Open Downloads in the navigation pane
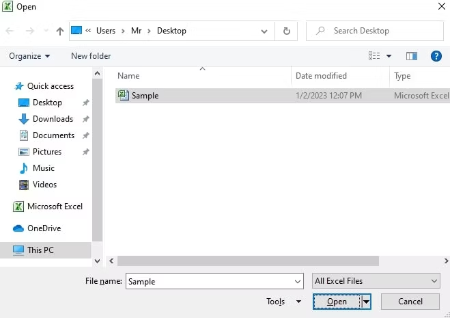The height and width of the screenshot is (318, 450). coord(53,119)
